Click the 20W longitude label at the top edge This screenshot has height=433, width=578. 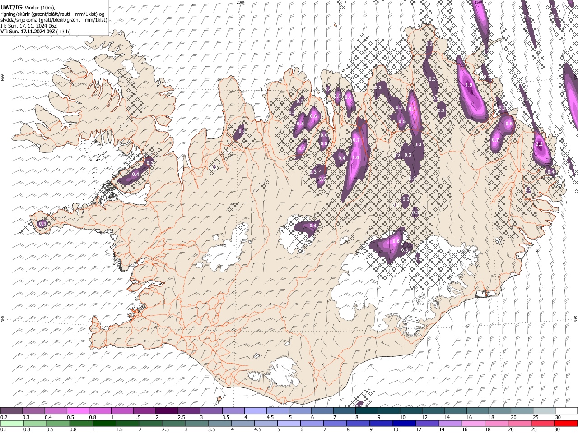240,2
